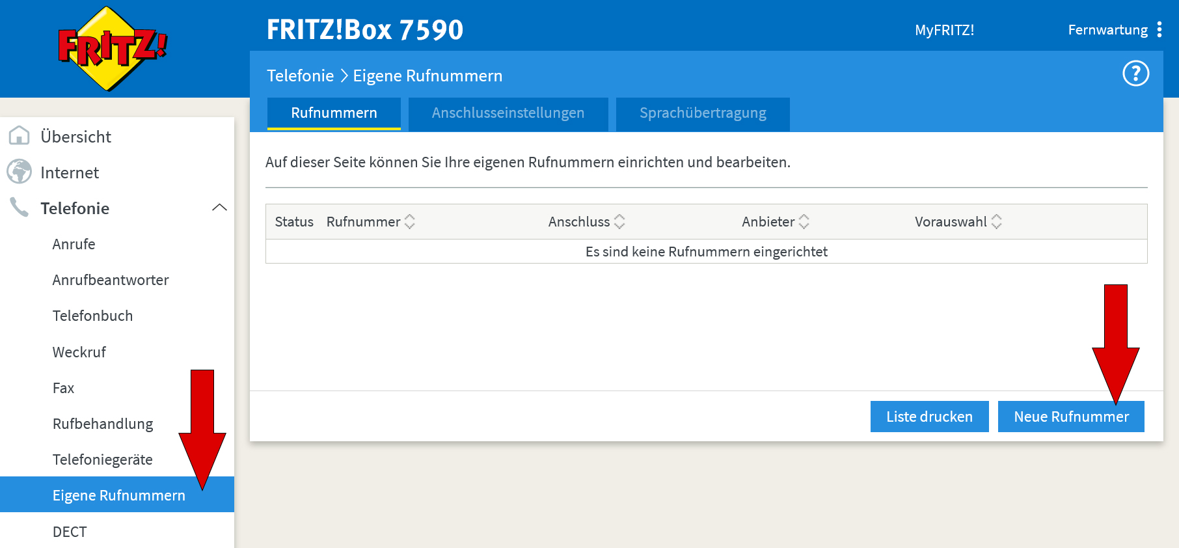Sort by Anschluss column arrows
The height and width of the screenshot is (548, 1179).
(x=619, y=222)
